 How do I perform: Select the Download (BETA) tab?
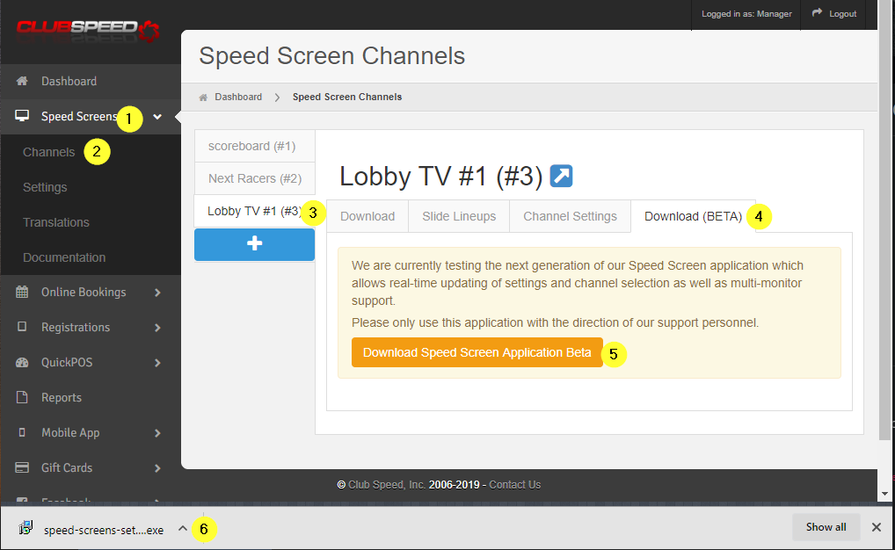[693, 216]
